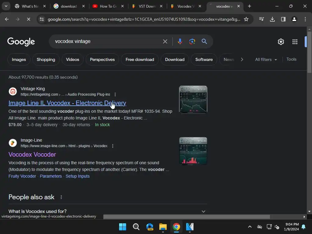Go back to the previous page
The height and width of the screenshot is (234, 312).
(x=7, y=19)
